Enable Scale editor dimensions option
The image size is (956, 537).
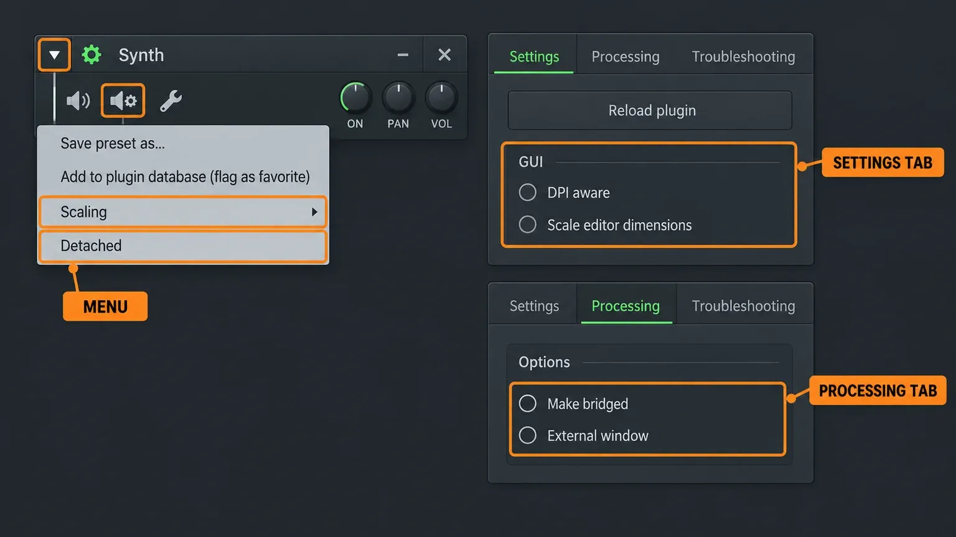[527, 224]
